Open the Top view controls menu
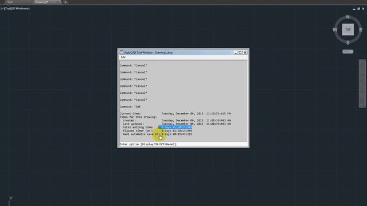The width and height of the screenshot is (367, 206). click(7, 9)
